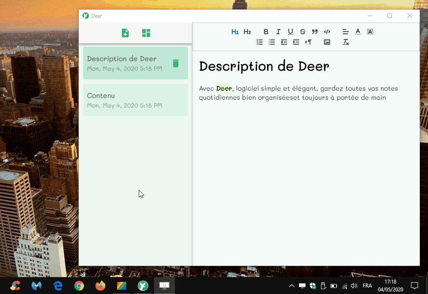The width and height of the screenshot is (428, 294).
Task: Open the Wi-Fi network tray icon
Action: point(344,286)
